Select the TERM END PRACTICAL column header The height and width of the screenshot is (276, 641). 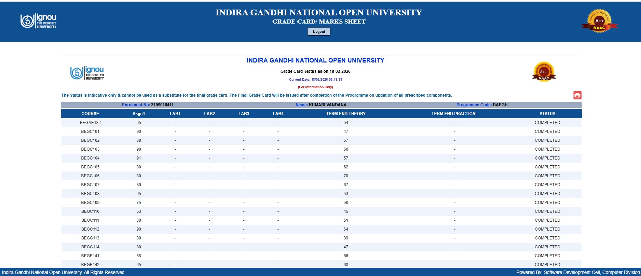tap(454, 114)
